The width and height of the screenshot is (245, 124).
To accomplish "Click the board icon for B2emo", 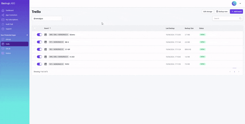I will pyautogui.click(x=46, y=35).
